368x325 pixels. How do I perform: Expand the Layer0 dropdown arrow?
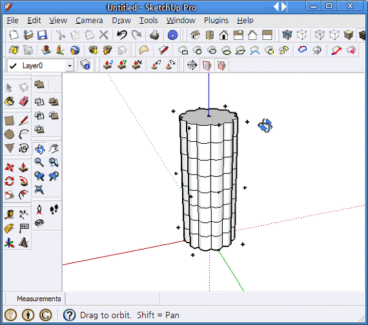coord(70,66)
